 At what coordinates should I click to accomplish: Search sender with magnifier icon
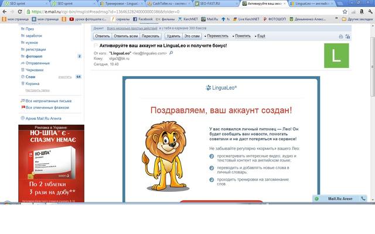pos(171,53)
